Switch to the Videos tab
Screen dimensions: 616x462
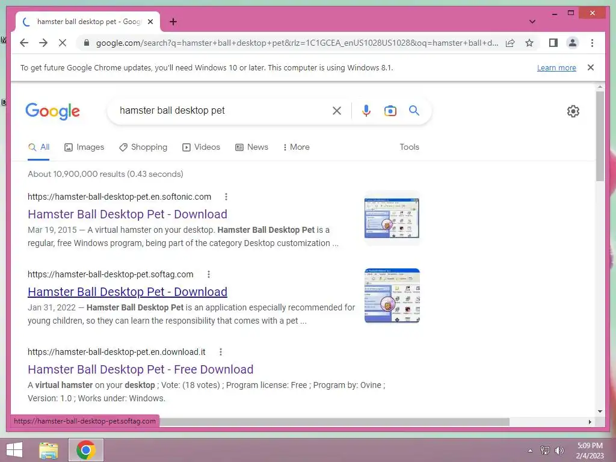coord(201,147)
